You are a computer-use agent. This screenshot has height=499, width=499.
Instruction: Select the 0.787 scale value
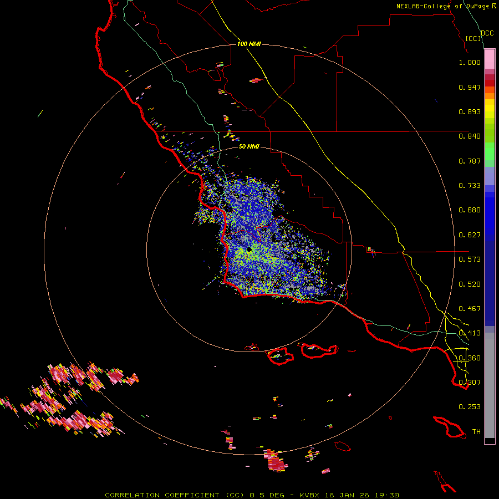pyautogui.click(x=470, y=161)
